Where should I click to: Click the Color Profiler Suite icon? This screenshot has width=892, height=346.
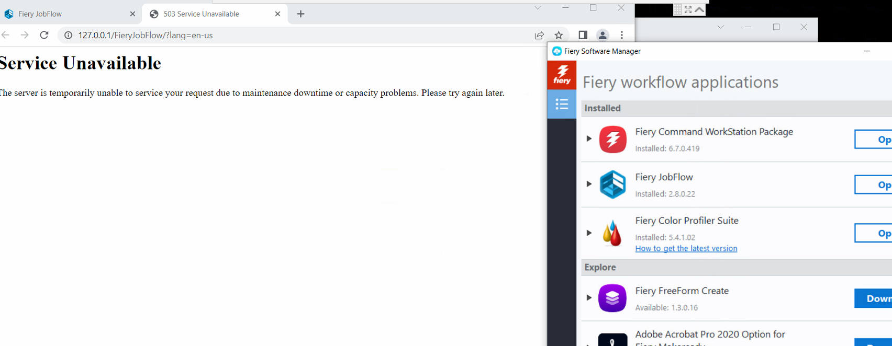pyautogui.click(x=611, y=233)
